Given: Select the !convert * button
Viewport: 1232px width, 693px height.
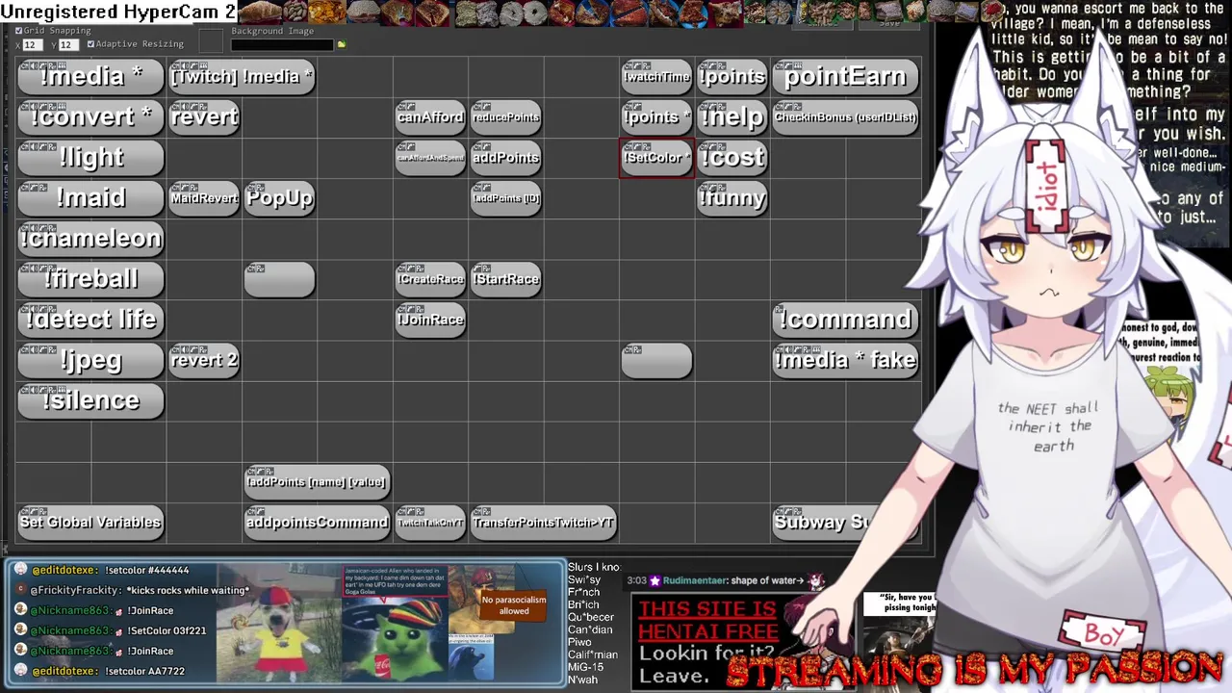Looking at the screenshot, I should point(91,117).
